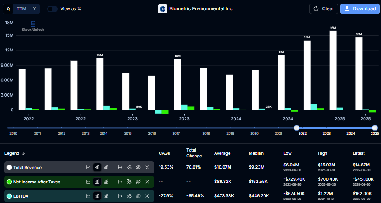Screen dimensions: 381x203
Task: Select the Q quarterly period tab
Action: 9,9
